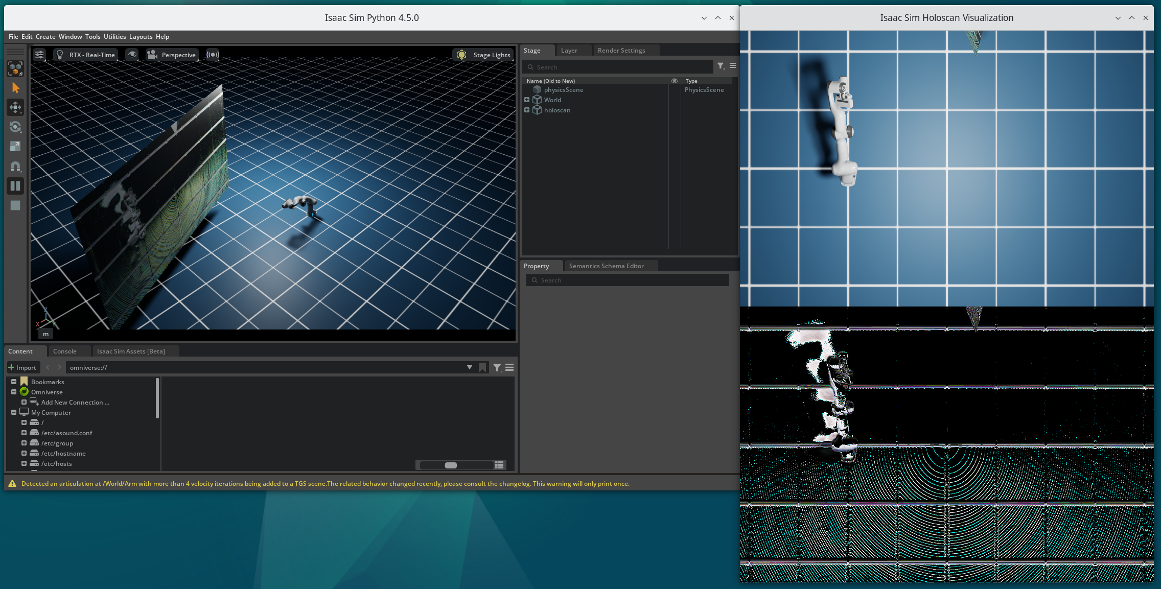
Task: Pause the running simulation
Action: pyautogui.click(x=15, y=186)
